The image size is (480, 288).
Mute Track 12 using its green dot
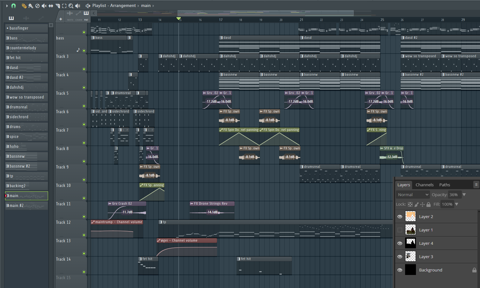tap(84, 235)
